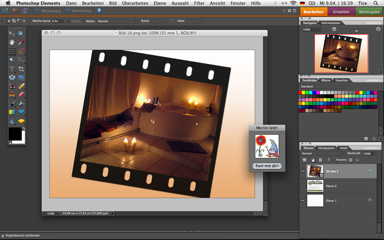Toggle visibility of Ebene 1 layer
The height and width of the screenshot is (240, 384).
(302, 200)
